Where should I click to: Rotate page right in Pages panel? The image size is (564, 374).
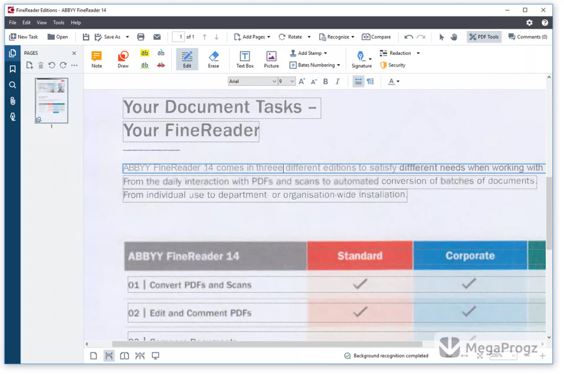point(63,65)
